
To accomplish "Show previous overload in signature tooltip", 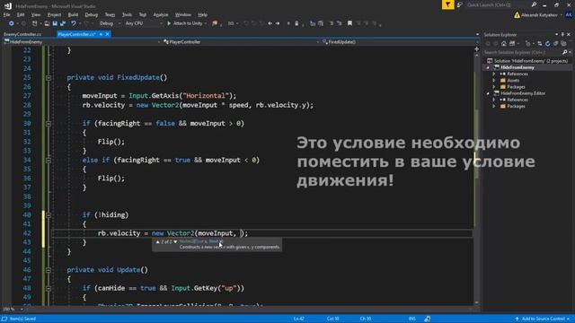I will pyautogui.click(x=157, y=241).
